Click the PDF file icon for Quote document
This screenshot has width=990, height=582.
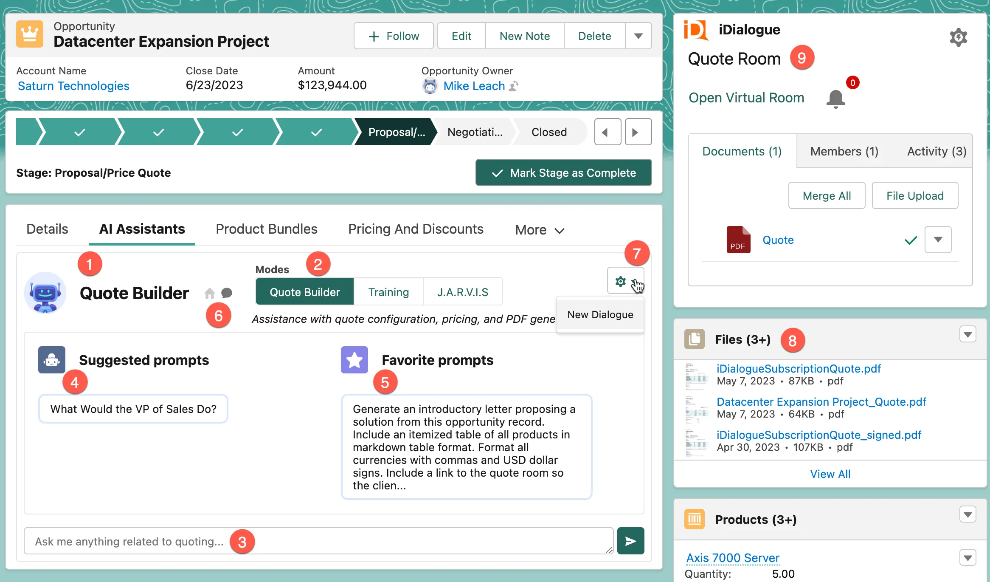[738, 240]
